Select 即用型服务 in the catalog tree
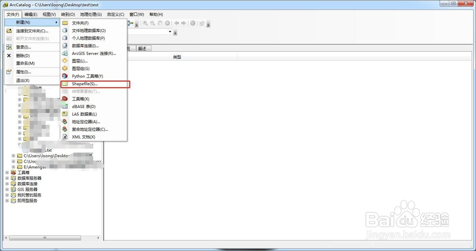The height and width of the screenshot is (251, 476). pos(27,201)
